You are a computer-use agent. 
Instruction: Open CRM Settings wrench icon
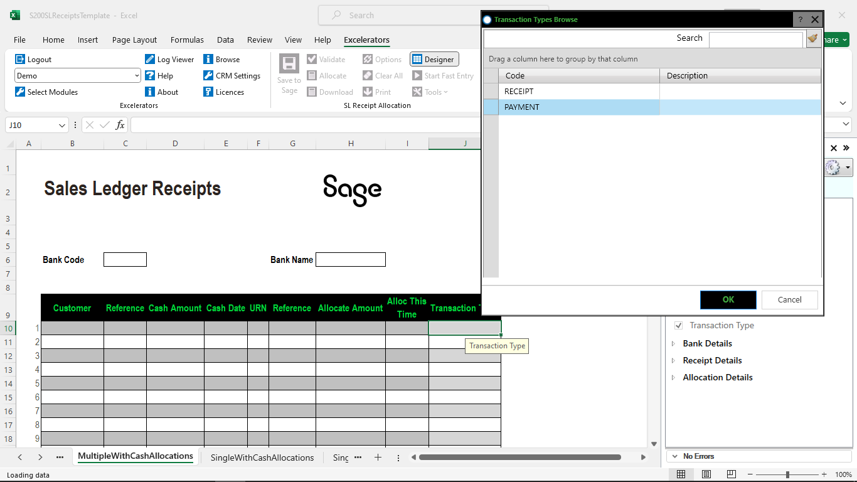click(208, 75)
